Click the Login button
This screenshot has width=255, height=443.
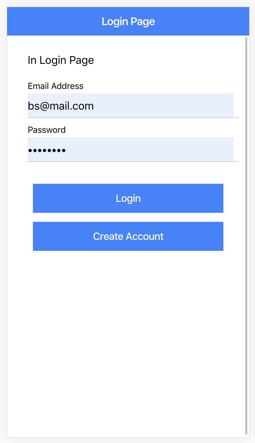(128, 198)
